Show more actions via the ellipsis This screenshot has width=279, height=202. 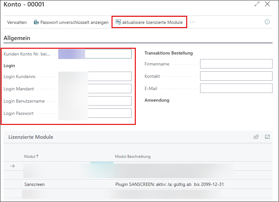coord(193,22)
